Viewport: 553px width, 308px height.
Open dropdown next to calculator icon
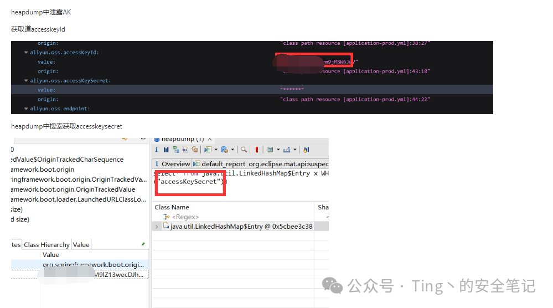click(x=278, y=150)
